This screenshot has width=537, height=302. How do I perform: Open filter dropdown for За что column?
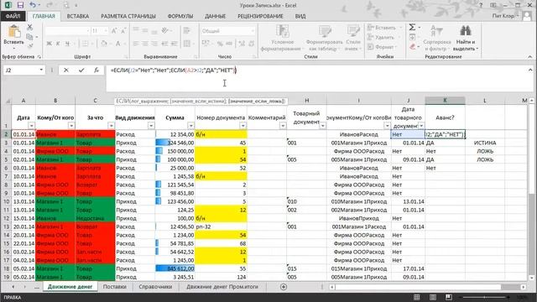(x=111, y=126)
